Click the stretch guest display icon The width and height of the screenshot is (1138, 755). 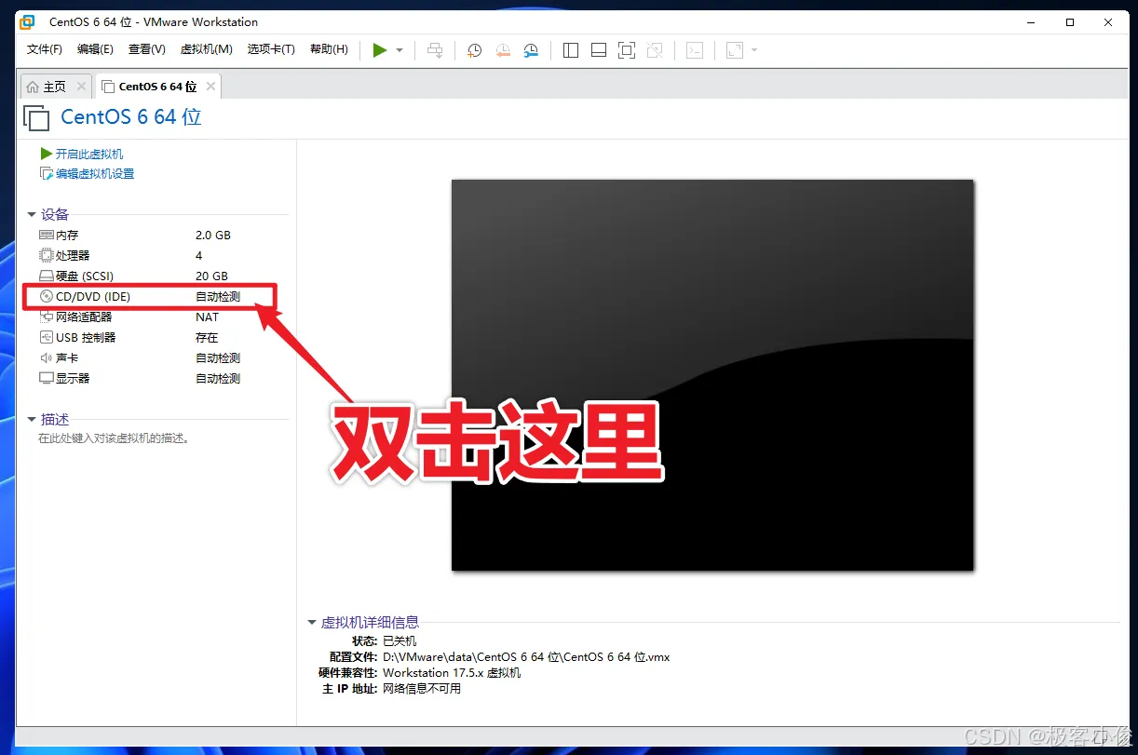[735, 50]
